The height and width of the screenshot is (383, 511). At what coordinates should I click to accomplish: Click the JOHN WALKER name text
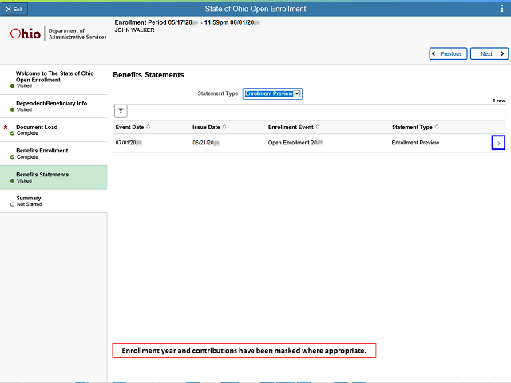[x=134, y=30]
